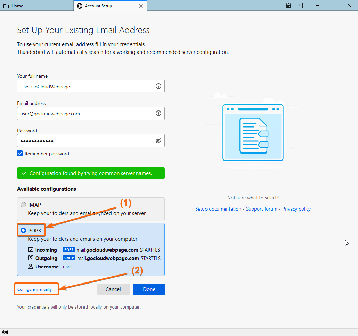358x336 pixels.
Task: Click the globe icon on the Account Setup tab
Action: tap(80, 6)
